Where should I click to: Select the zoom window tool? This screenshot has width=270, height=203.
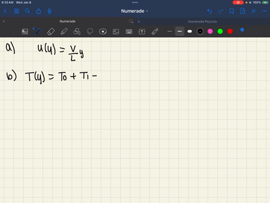pos(25,32)
